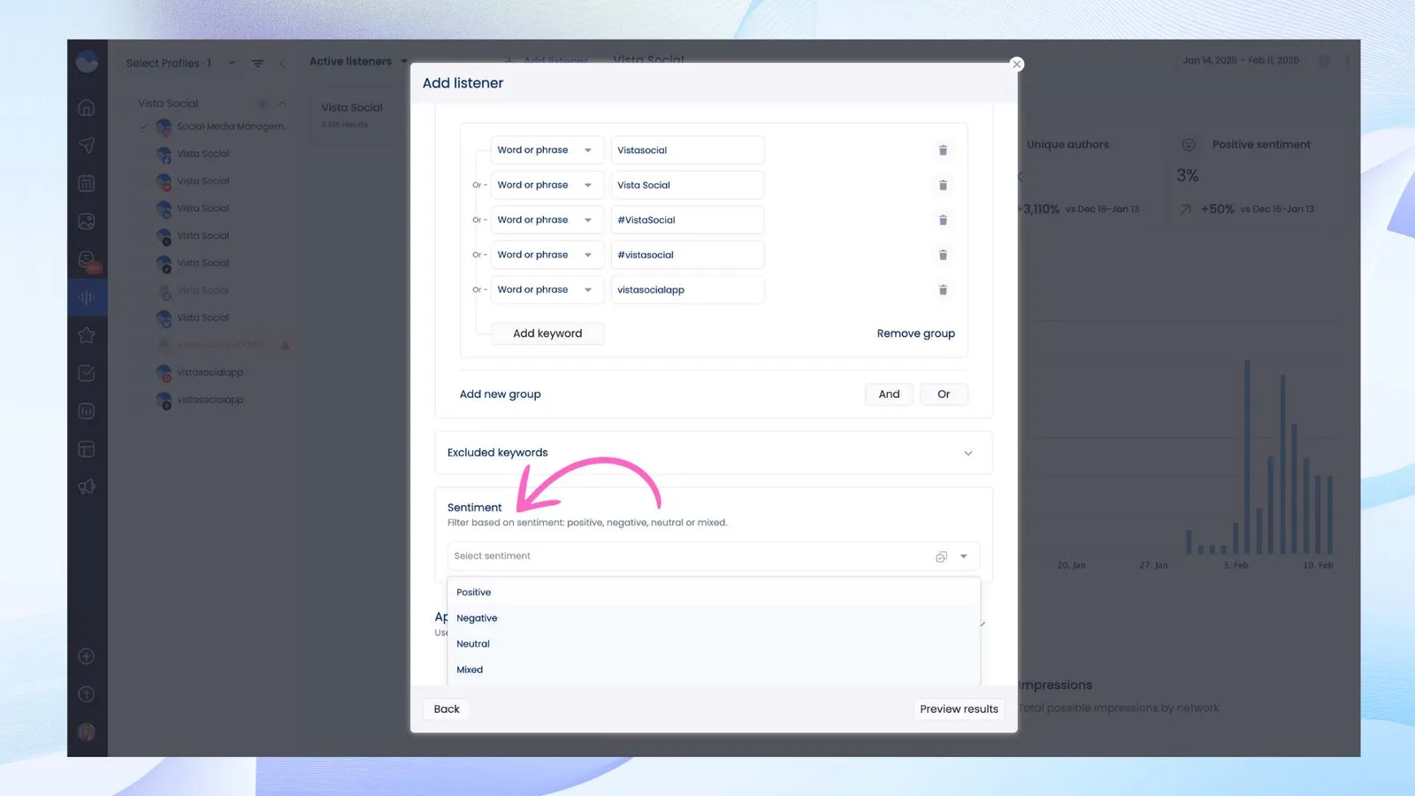Image resolution: width=1415 pixels, height=796 pixels.
Task: Open type dropdown for the Vistasocial keyword
Action: click(x=547, y=150)
